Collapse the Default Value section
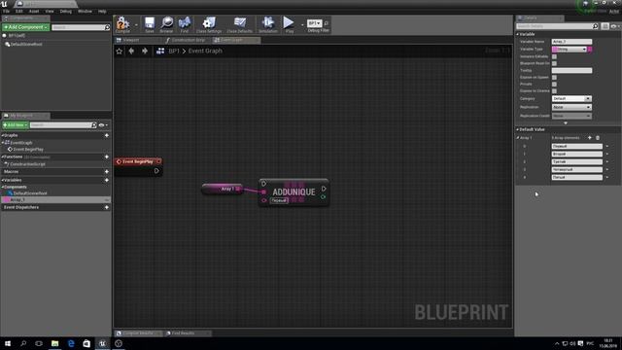The width and height of the screenshot is (622, 350). [518, 129]
